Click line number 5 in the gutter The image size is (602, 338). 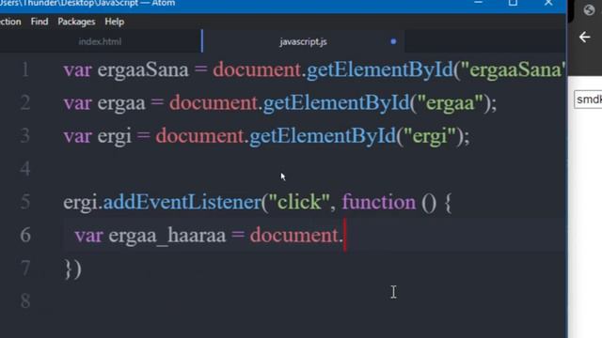(25, 202)
